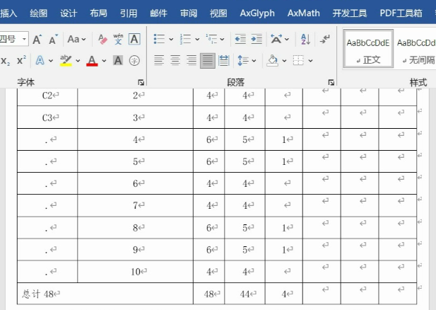The height and width of the screenshot is (310, 436).
Task: Open the 审阅 ribbon tab
Action: point(189,13)
